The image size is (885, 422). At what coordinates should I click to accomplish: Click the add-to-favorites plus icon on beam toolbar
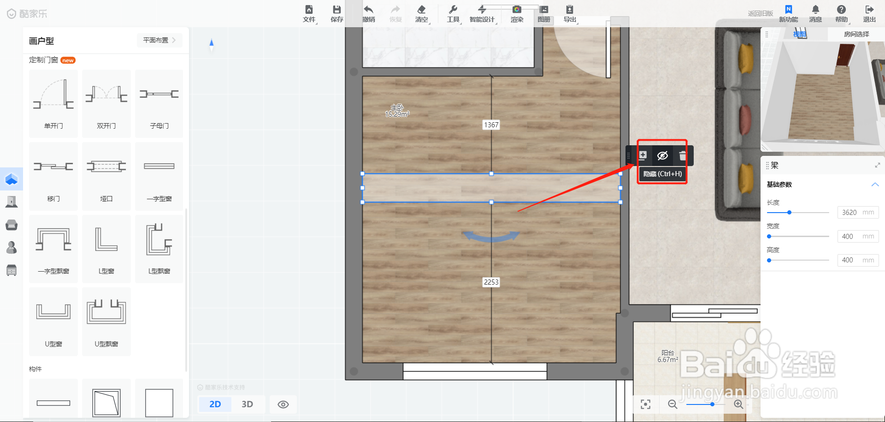pyautogui.click(x=643, y=155)
